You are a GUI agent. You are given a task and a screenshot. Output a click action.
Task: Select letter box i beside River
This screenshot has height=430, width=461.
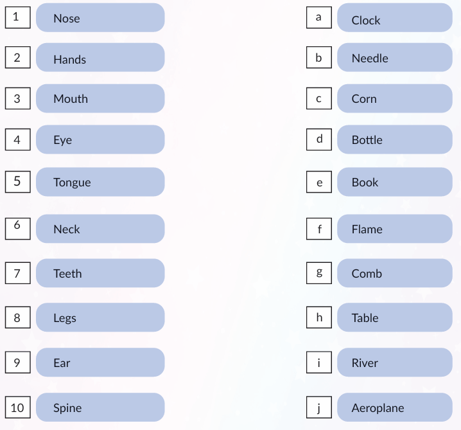point(319,363)
